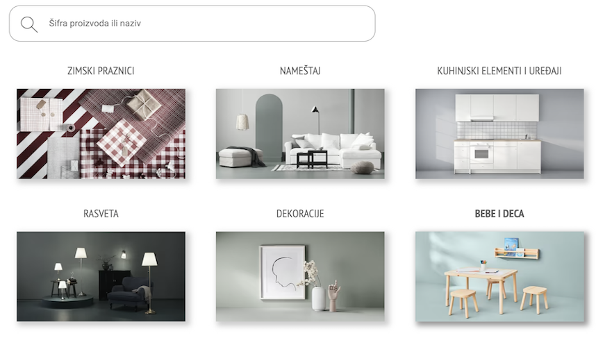
Task: Open the white kitchen cabinets thumbnail
Action: 499,134
